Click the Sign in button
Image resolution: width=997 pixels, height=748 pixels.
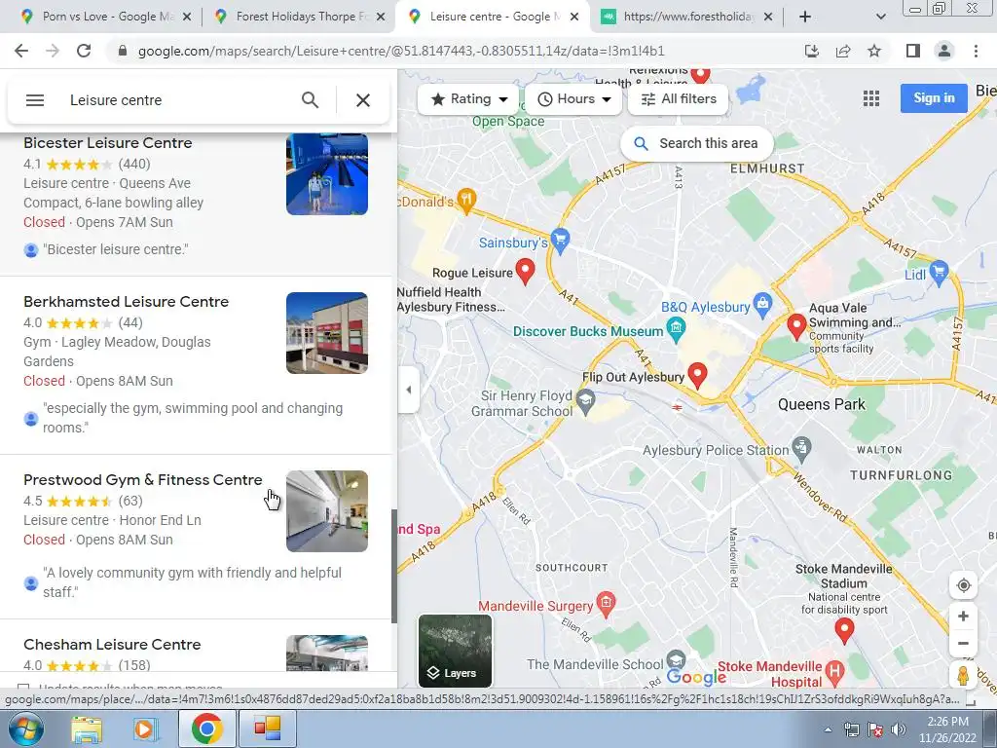pos(934,98)
